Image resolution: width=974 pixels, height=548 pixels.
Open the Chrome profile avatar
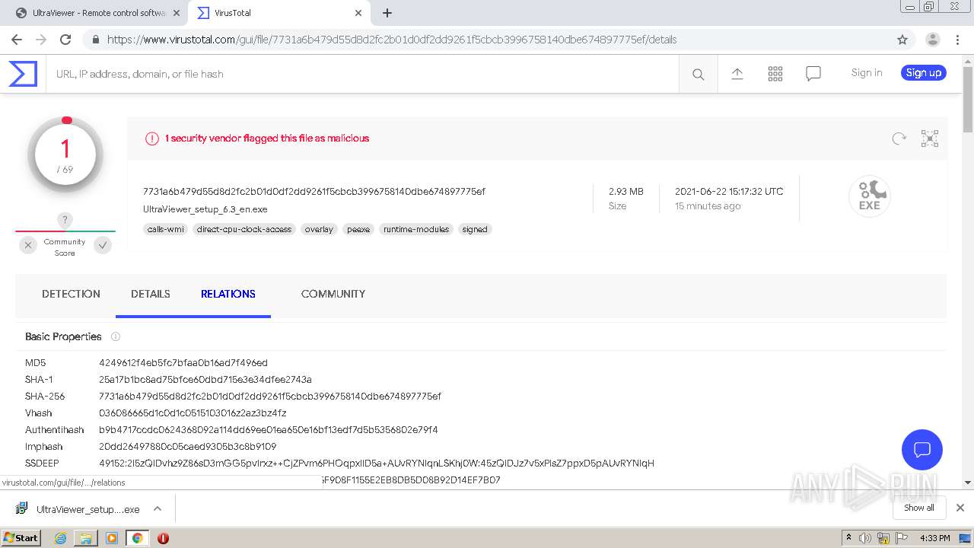tap(932, 40)
